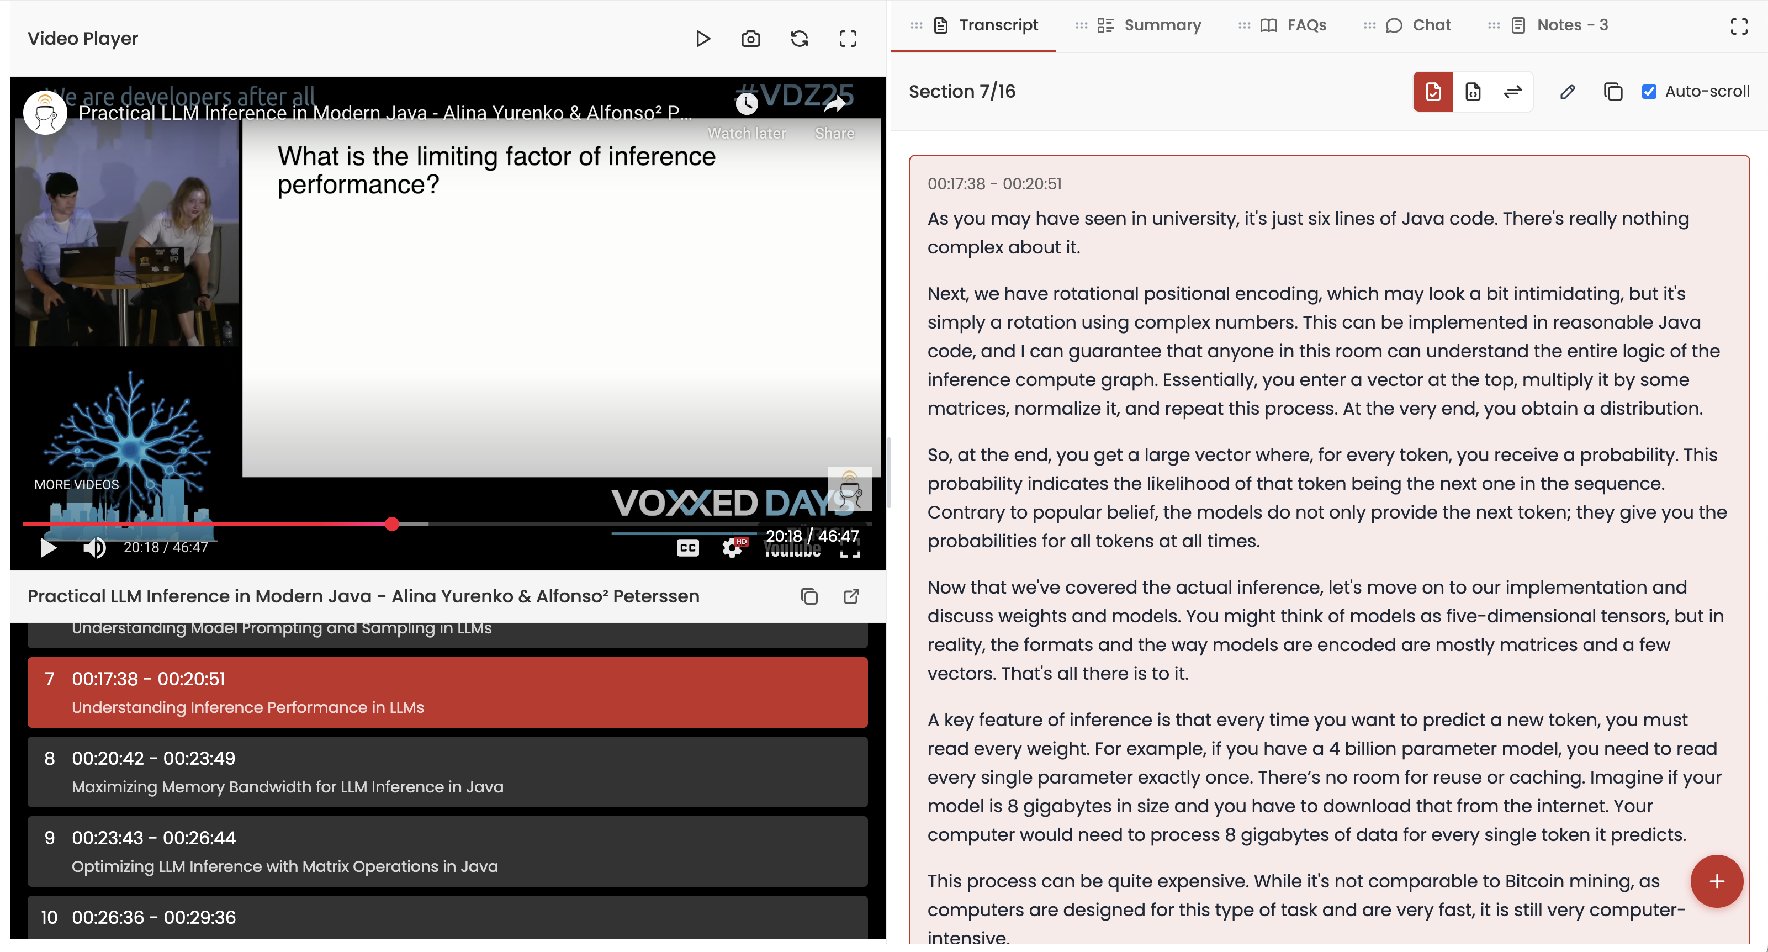Open video in new tab via external link icon
The height and width of the screenshot is (952, 1768).
coord(851,596)
